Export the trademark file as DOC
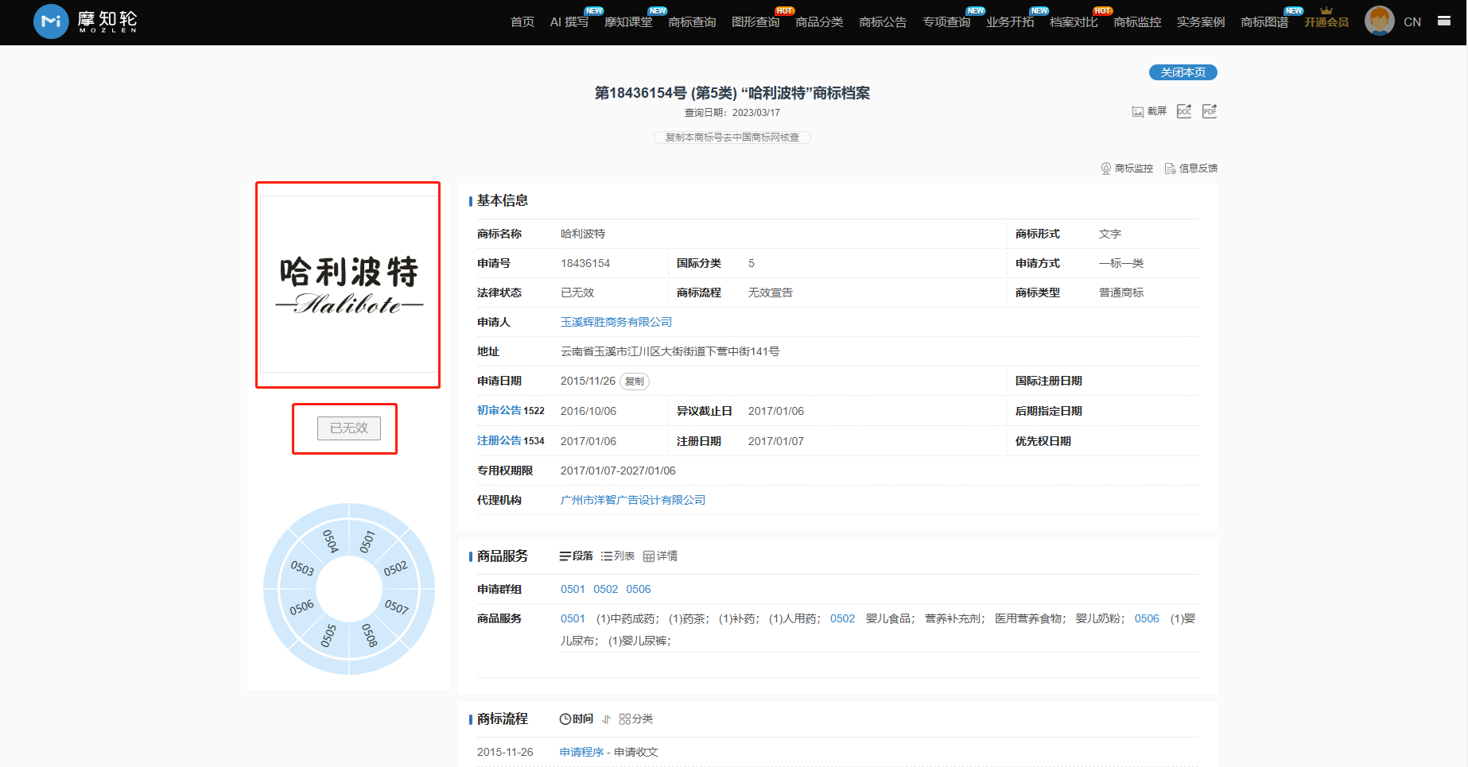 1184,111
